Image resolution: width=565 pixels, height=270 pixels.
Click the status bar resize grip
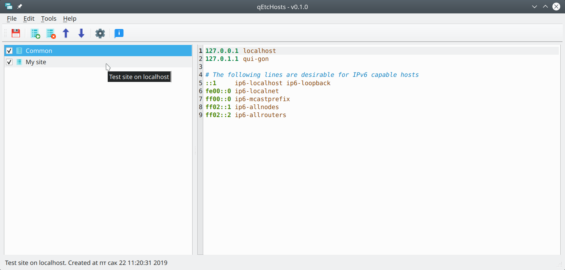(560, 265)
